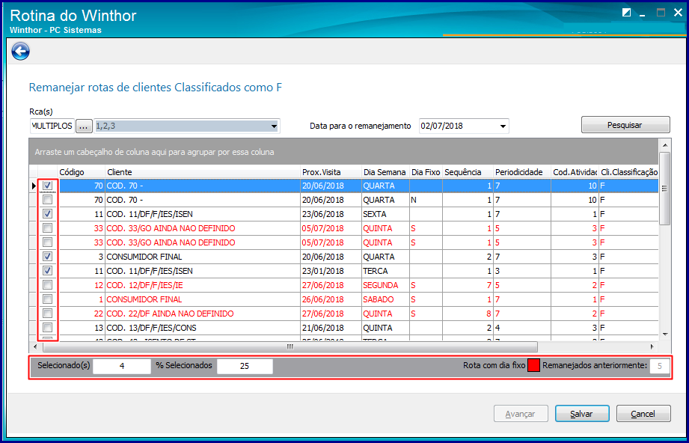
Task: Open Rca selection with the ellipsis button
Action: coord(84,126)
